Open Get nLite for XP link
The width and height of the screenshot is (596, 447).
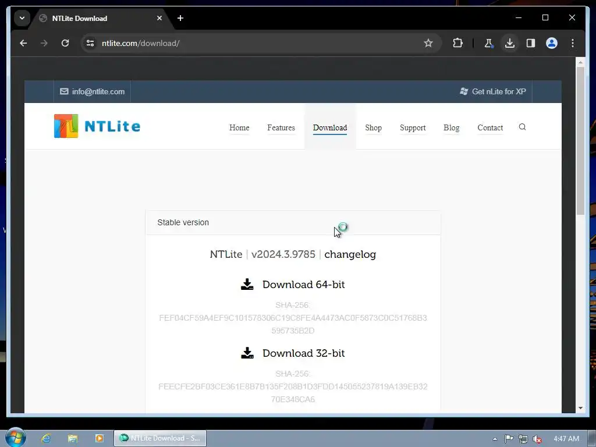pyautogui.click(x=493, y=91)
